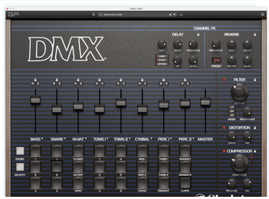
Task: Toggle the Compressor lock icon
Action: pyautogui.click(x=255, y=151)
